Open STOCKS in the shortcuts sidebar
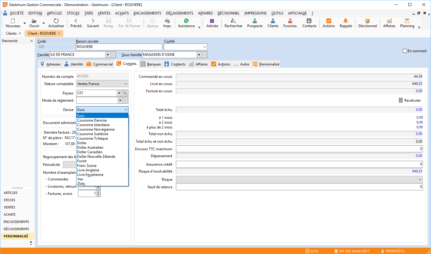Screen dimensions: 431x254 9,200
